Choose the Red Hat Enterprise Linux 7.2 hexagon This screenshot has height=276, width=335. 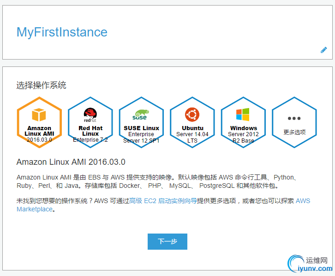[90, 122]
